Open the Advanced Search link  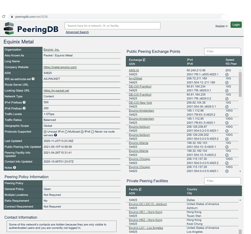[77, 32]
